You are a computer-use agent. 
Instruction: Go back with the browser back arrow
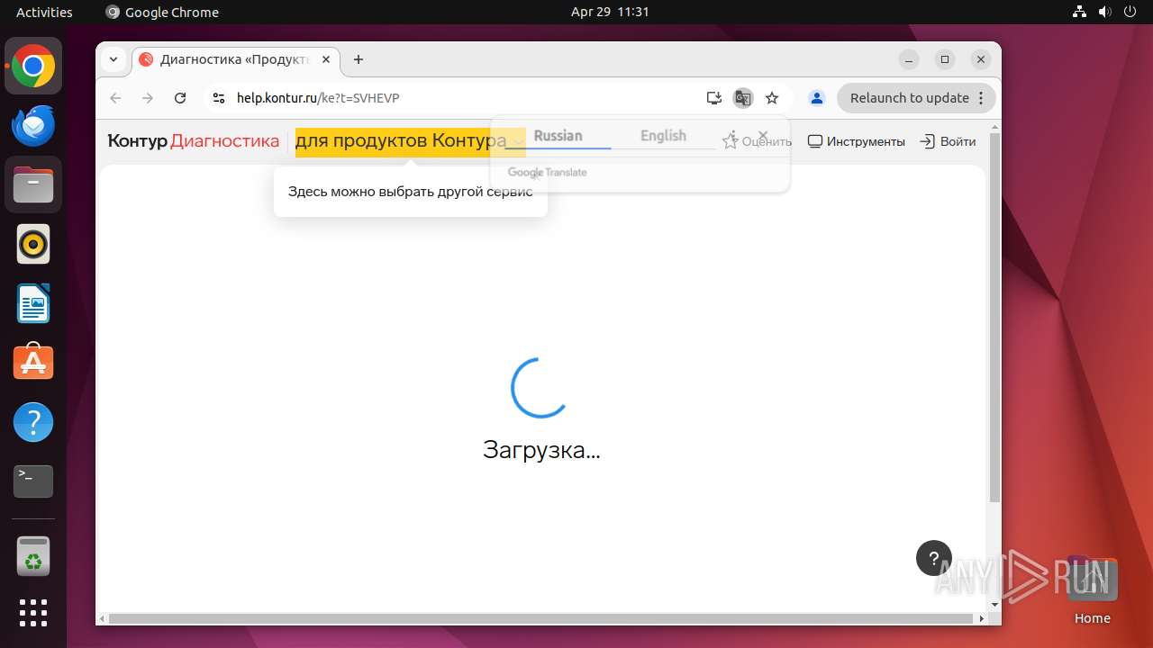click(x=115, y=98)
